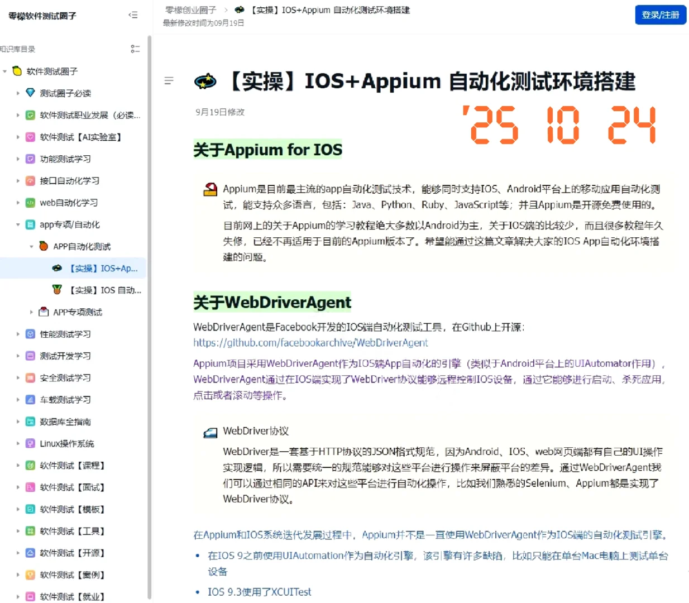The image size is (689, 603).
Task: Expand the 软件测试职业发展 tree node
Action: [18, 115]
